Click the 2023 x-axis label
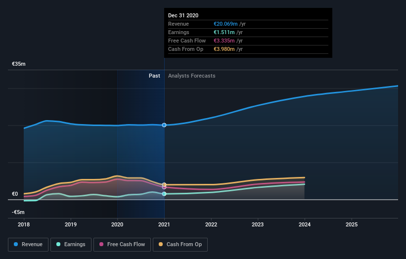Image resolution: width=406 pixels, height=259 pixels. coord(258,224)
